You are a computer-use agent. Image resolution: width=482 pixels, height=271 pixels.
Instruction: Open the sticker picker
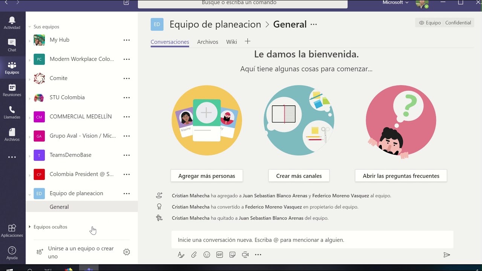tap(232, 255)
